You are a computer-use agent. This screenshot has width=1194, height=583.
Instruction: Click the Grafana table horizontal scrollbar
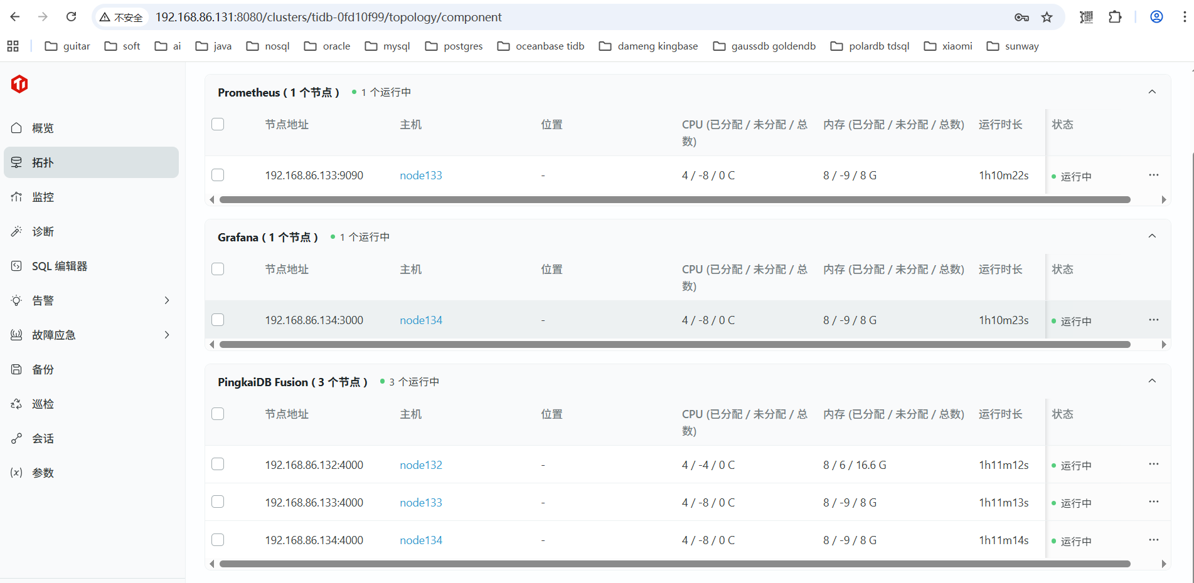pos(674,344)
